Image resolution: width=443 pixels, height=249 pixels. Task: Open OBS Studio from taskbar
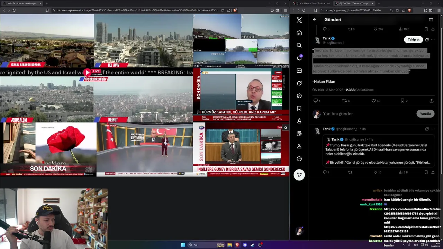tap(260, 245)
